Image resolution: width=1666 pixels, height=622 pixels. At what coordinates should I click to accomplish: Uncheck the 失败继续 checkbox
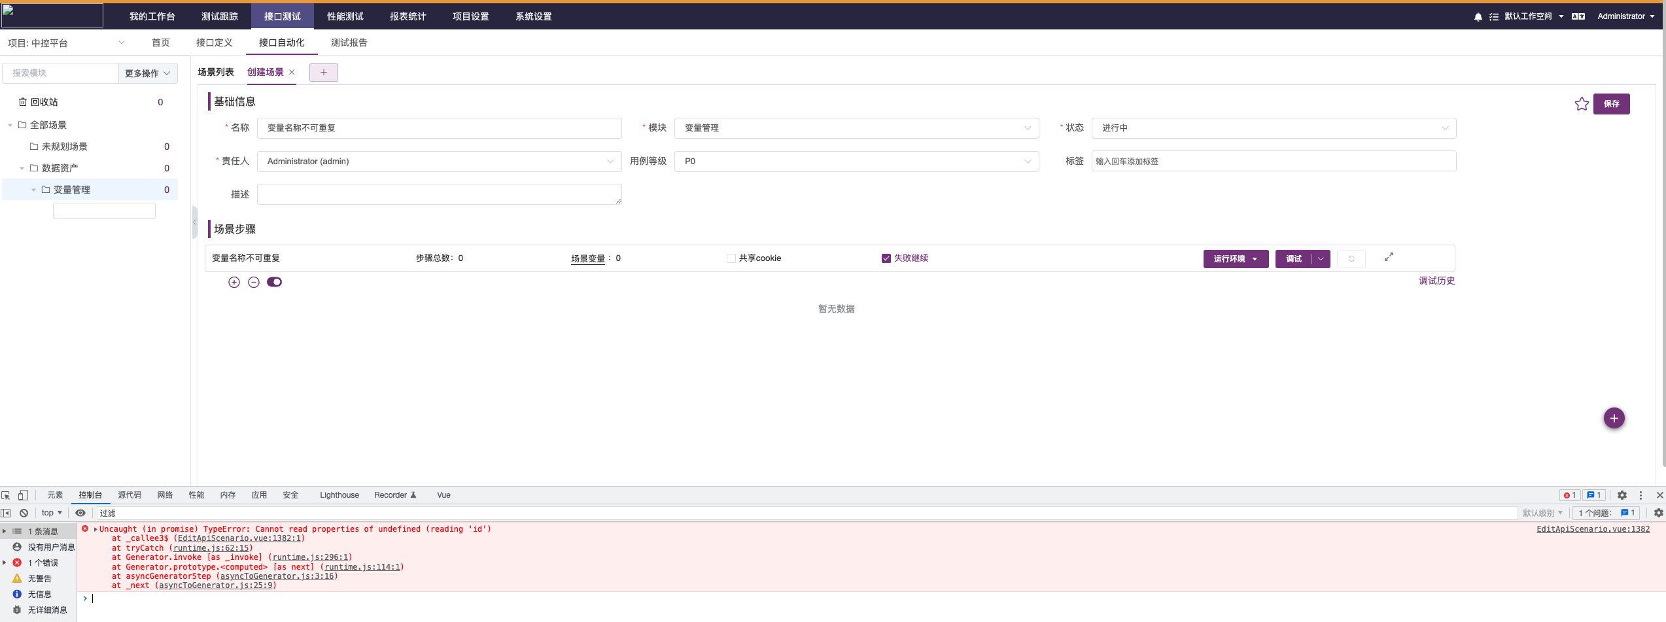click(x=886, y=258)
